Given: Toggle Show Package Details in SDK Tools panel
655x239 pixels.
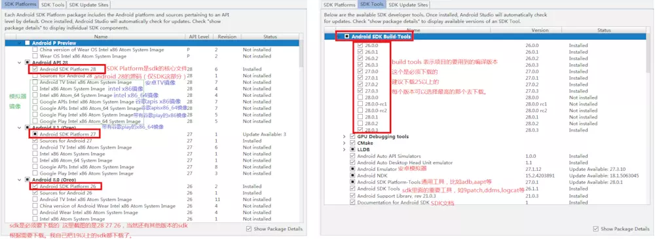Looking at the screenshot, I should point(595,229).
